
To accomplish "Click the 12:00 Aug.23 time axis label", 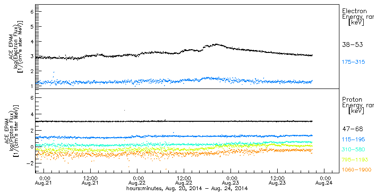I will click(x=278, y=181).
